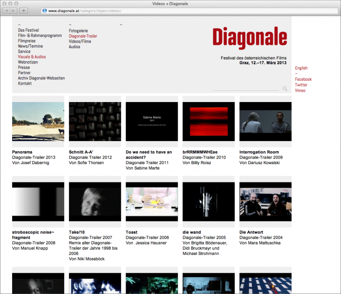
Task: Click text 'Von Mara Mattuschka'
Action: click(260, 243)
